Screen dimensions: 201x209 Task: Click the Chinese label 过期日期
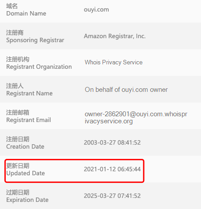[18, 193]
